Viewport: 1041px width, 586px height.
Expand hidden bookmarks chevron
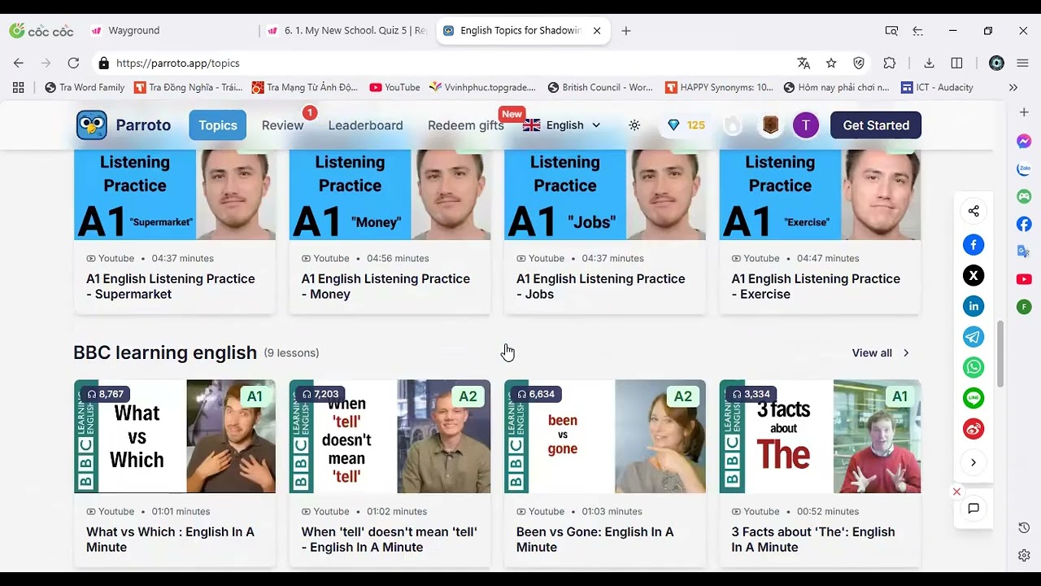click(x=1013, y=87)
